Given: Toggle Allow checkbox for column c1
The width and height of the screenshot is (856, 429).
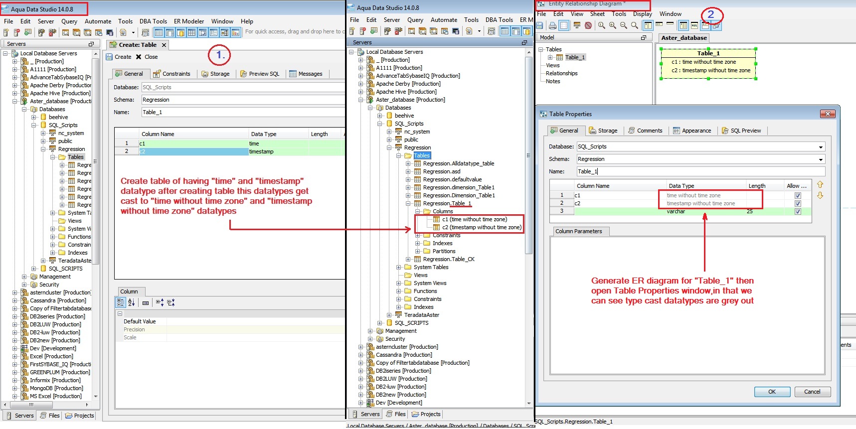Looking at the screenshot, I should 798,196.
